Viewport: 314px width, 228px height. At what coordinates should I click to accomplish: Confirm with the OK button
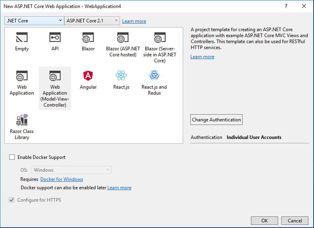coord(265,220)
